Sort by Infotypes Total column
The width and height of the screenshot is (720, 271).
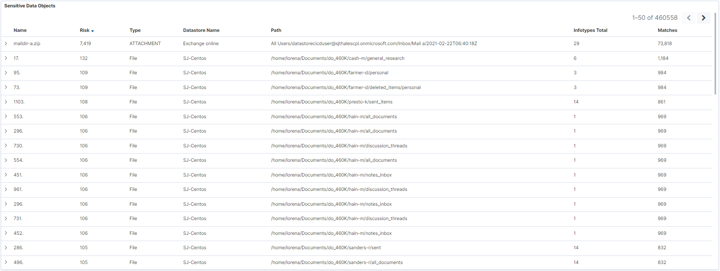[590, 30]
